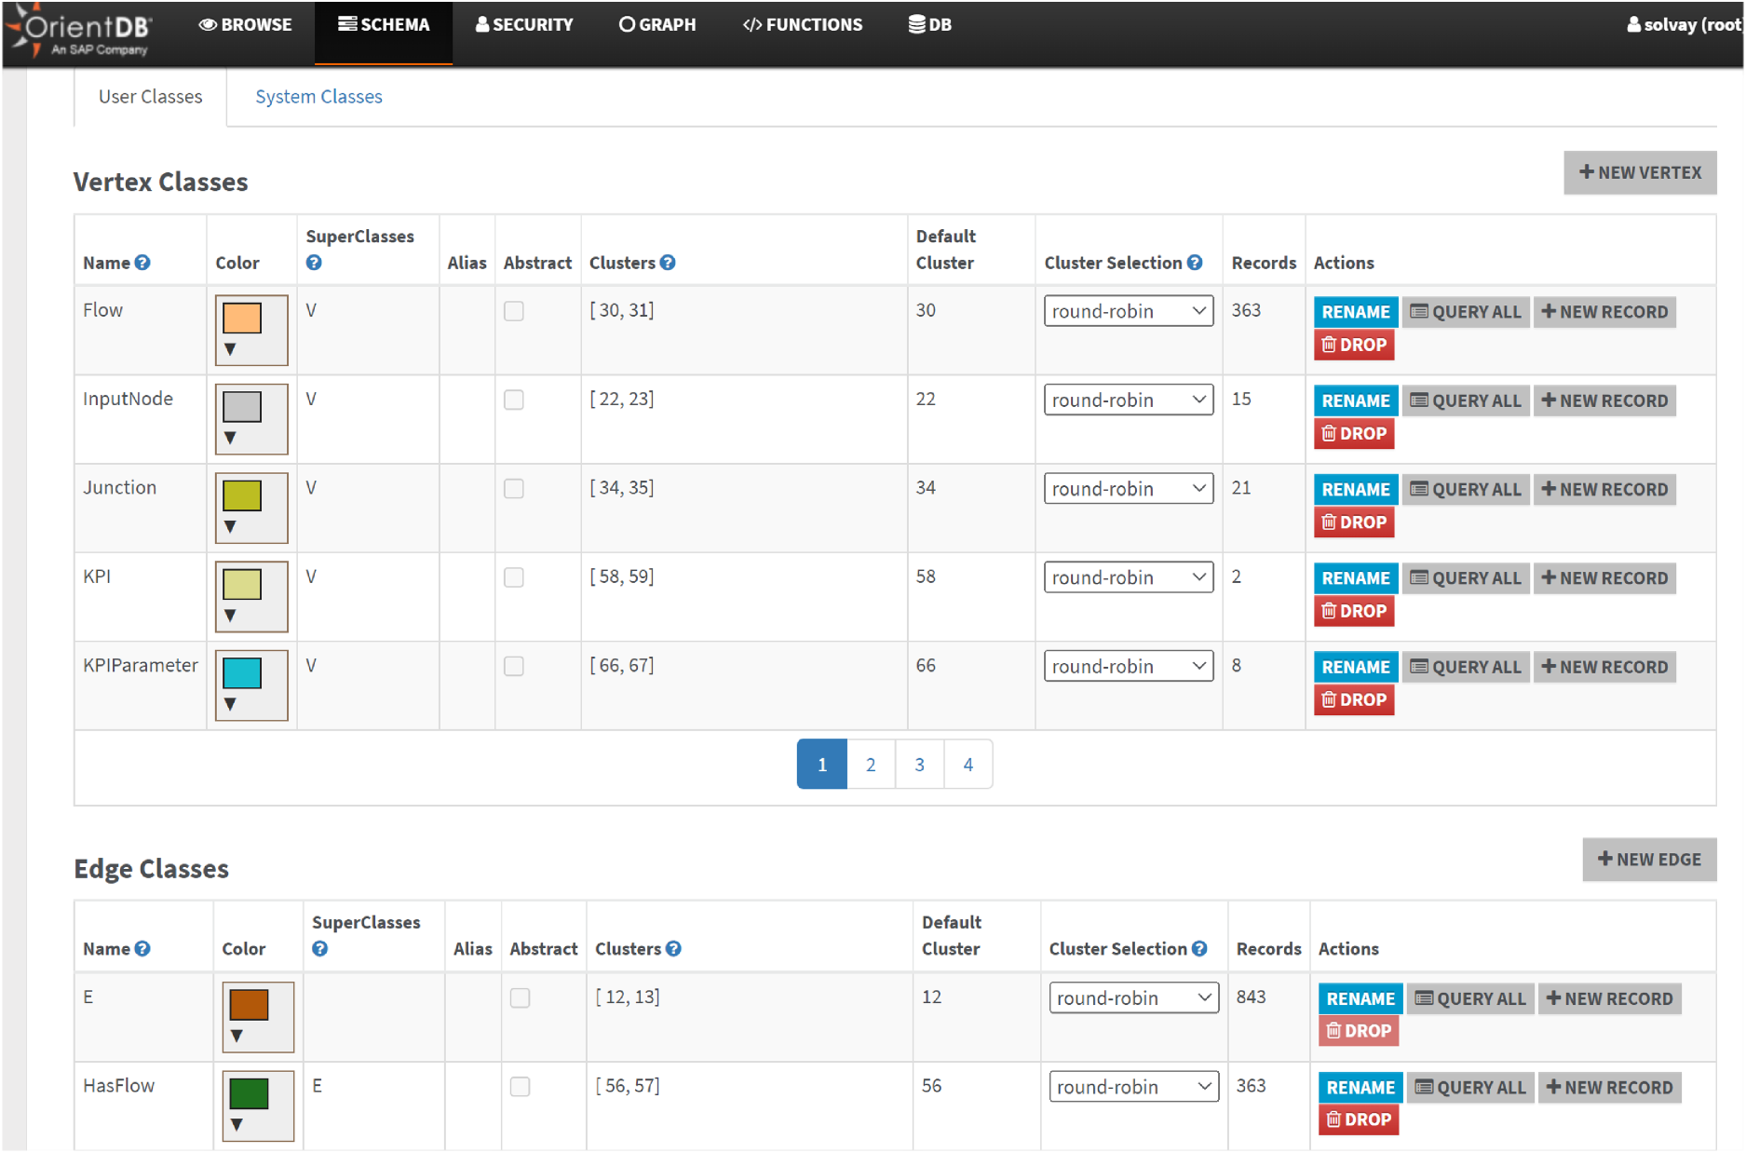Click help icon next to Edge Name header

tap(142, 948)
